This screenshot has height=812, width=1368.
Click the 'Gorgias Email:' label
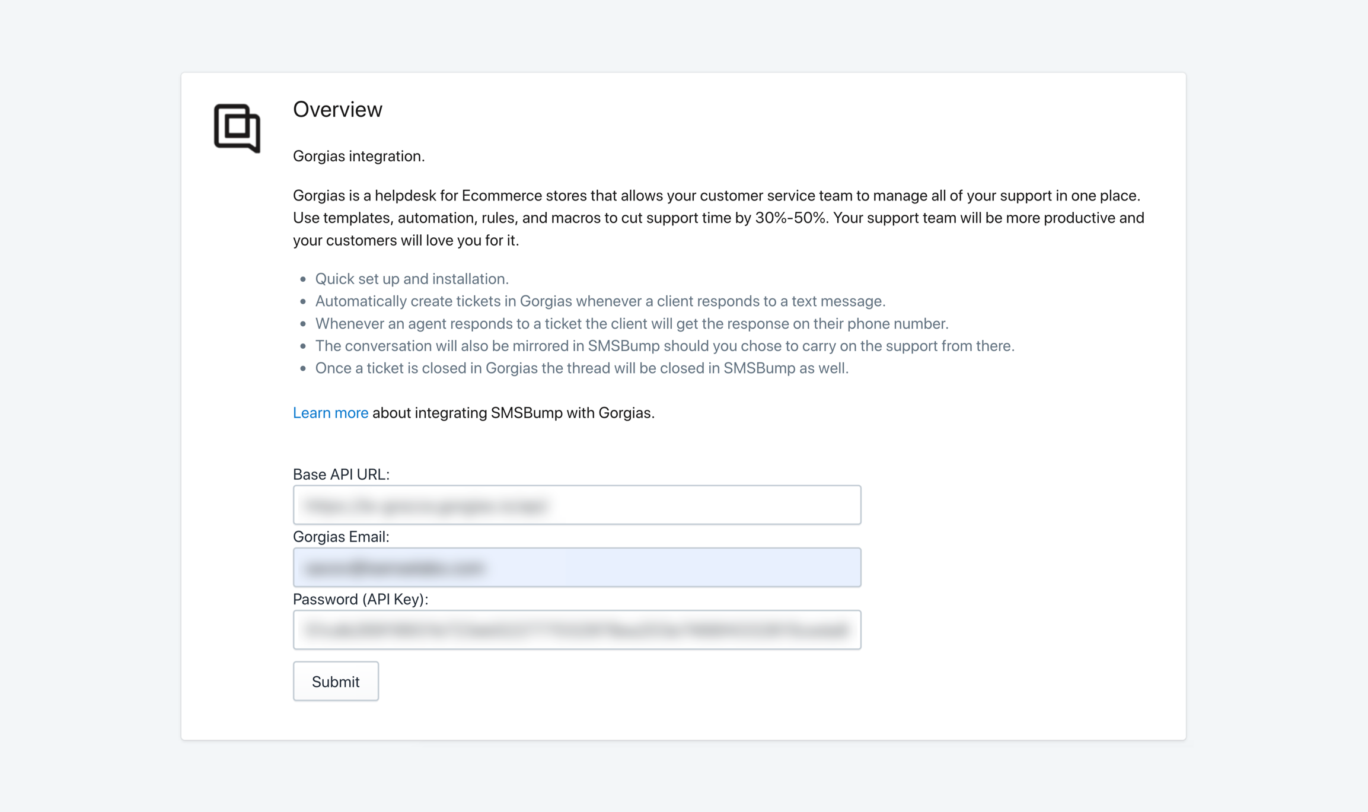(x=341, y=537)
